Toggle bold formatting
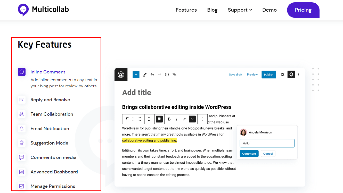Image resolution: width=343 pixels, height=193 pixels. point(169,119)
